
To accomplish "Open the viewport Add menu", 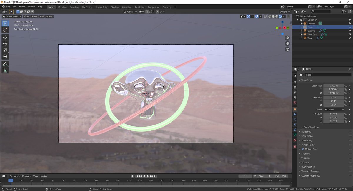I will coord(42,16).
